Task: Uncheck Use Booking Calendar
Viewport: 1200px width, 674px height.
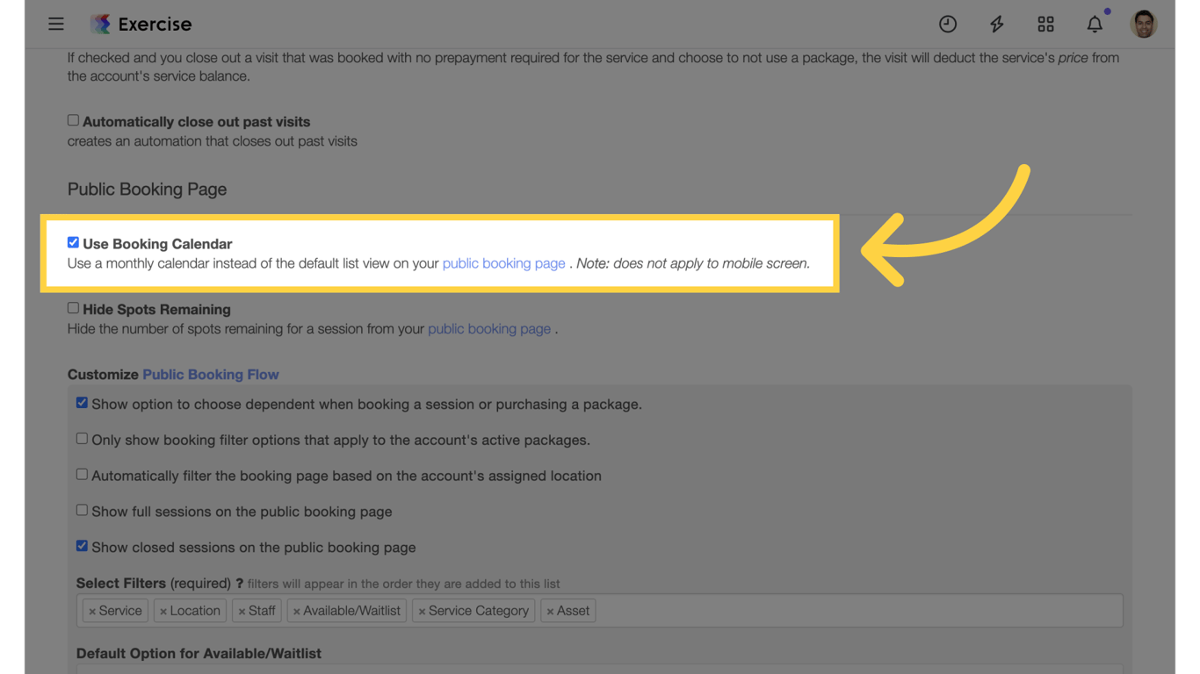Action: coord(73,241)
